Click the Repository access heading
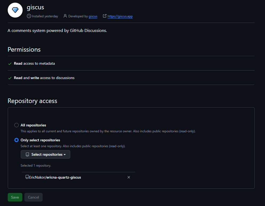265x206 pixels. 32,101
